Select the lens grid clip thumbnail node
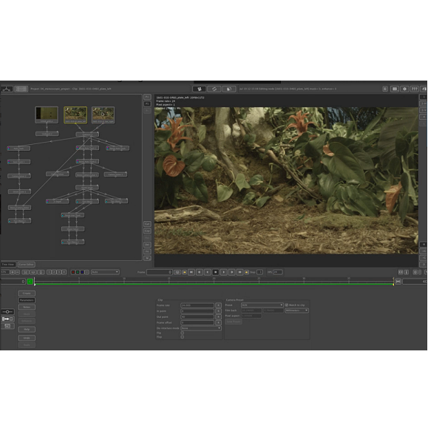Image resolution: width=428 pixels, height=428 pixels. tap(47, 115)
